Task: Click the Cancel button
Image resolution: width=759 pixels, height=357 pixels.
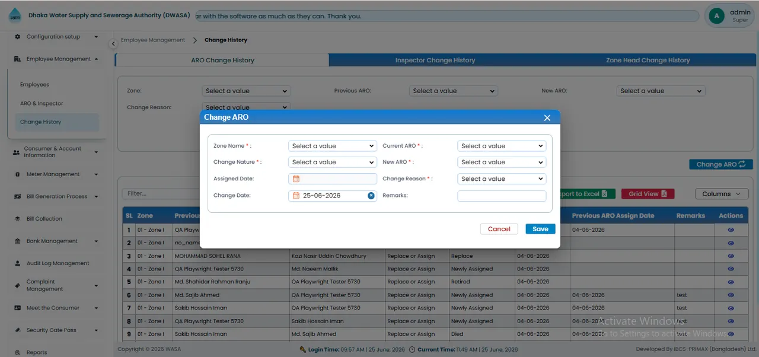Action: 499,229
